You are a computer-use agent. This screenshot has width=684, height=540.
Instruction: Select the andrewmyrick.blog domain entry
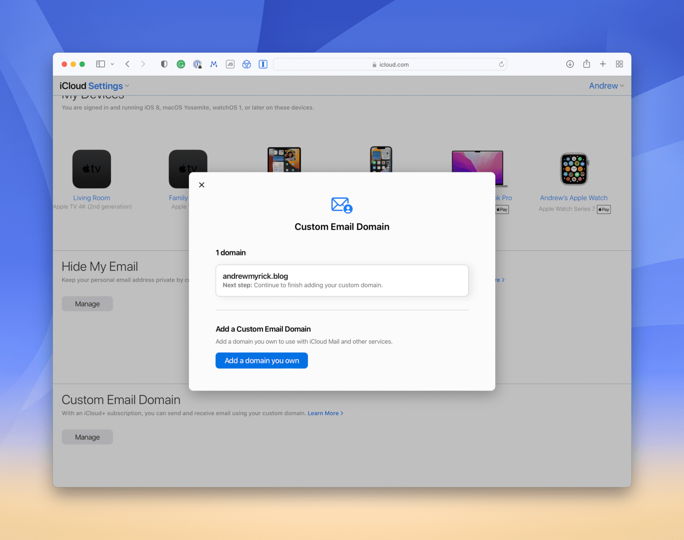[342, 280]
